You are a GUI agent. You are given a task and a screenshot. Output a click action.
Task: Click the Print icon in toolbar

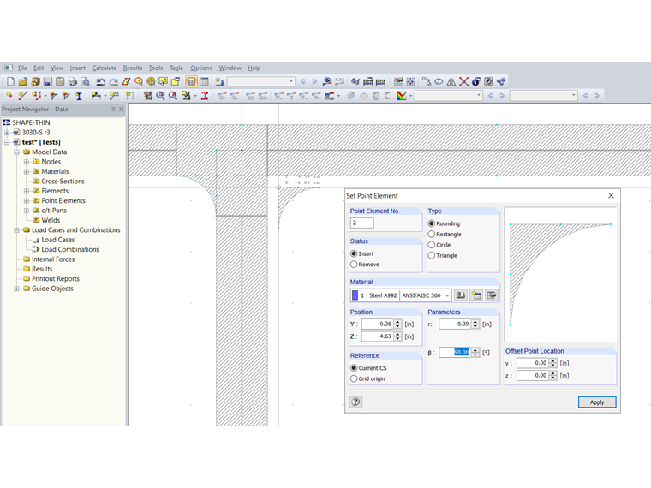point(73,81)
